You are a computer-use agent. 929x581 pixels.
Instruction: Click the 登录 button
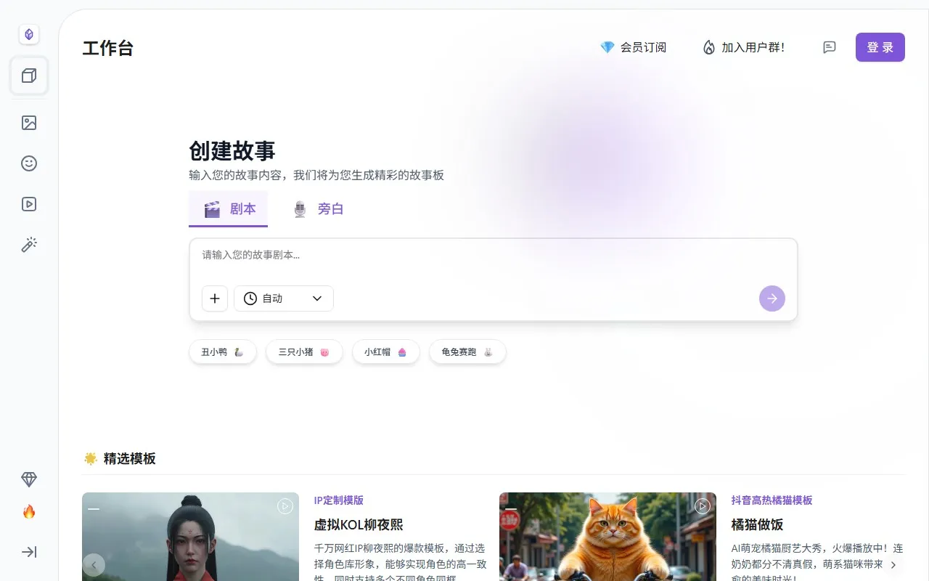[x=880, y=47]
